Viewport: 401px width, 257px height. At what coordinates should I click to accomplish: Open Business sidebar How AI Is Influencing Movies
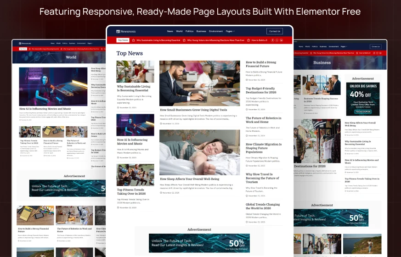(361, 162)
